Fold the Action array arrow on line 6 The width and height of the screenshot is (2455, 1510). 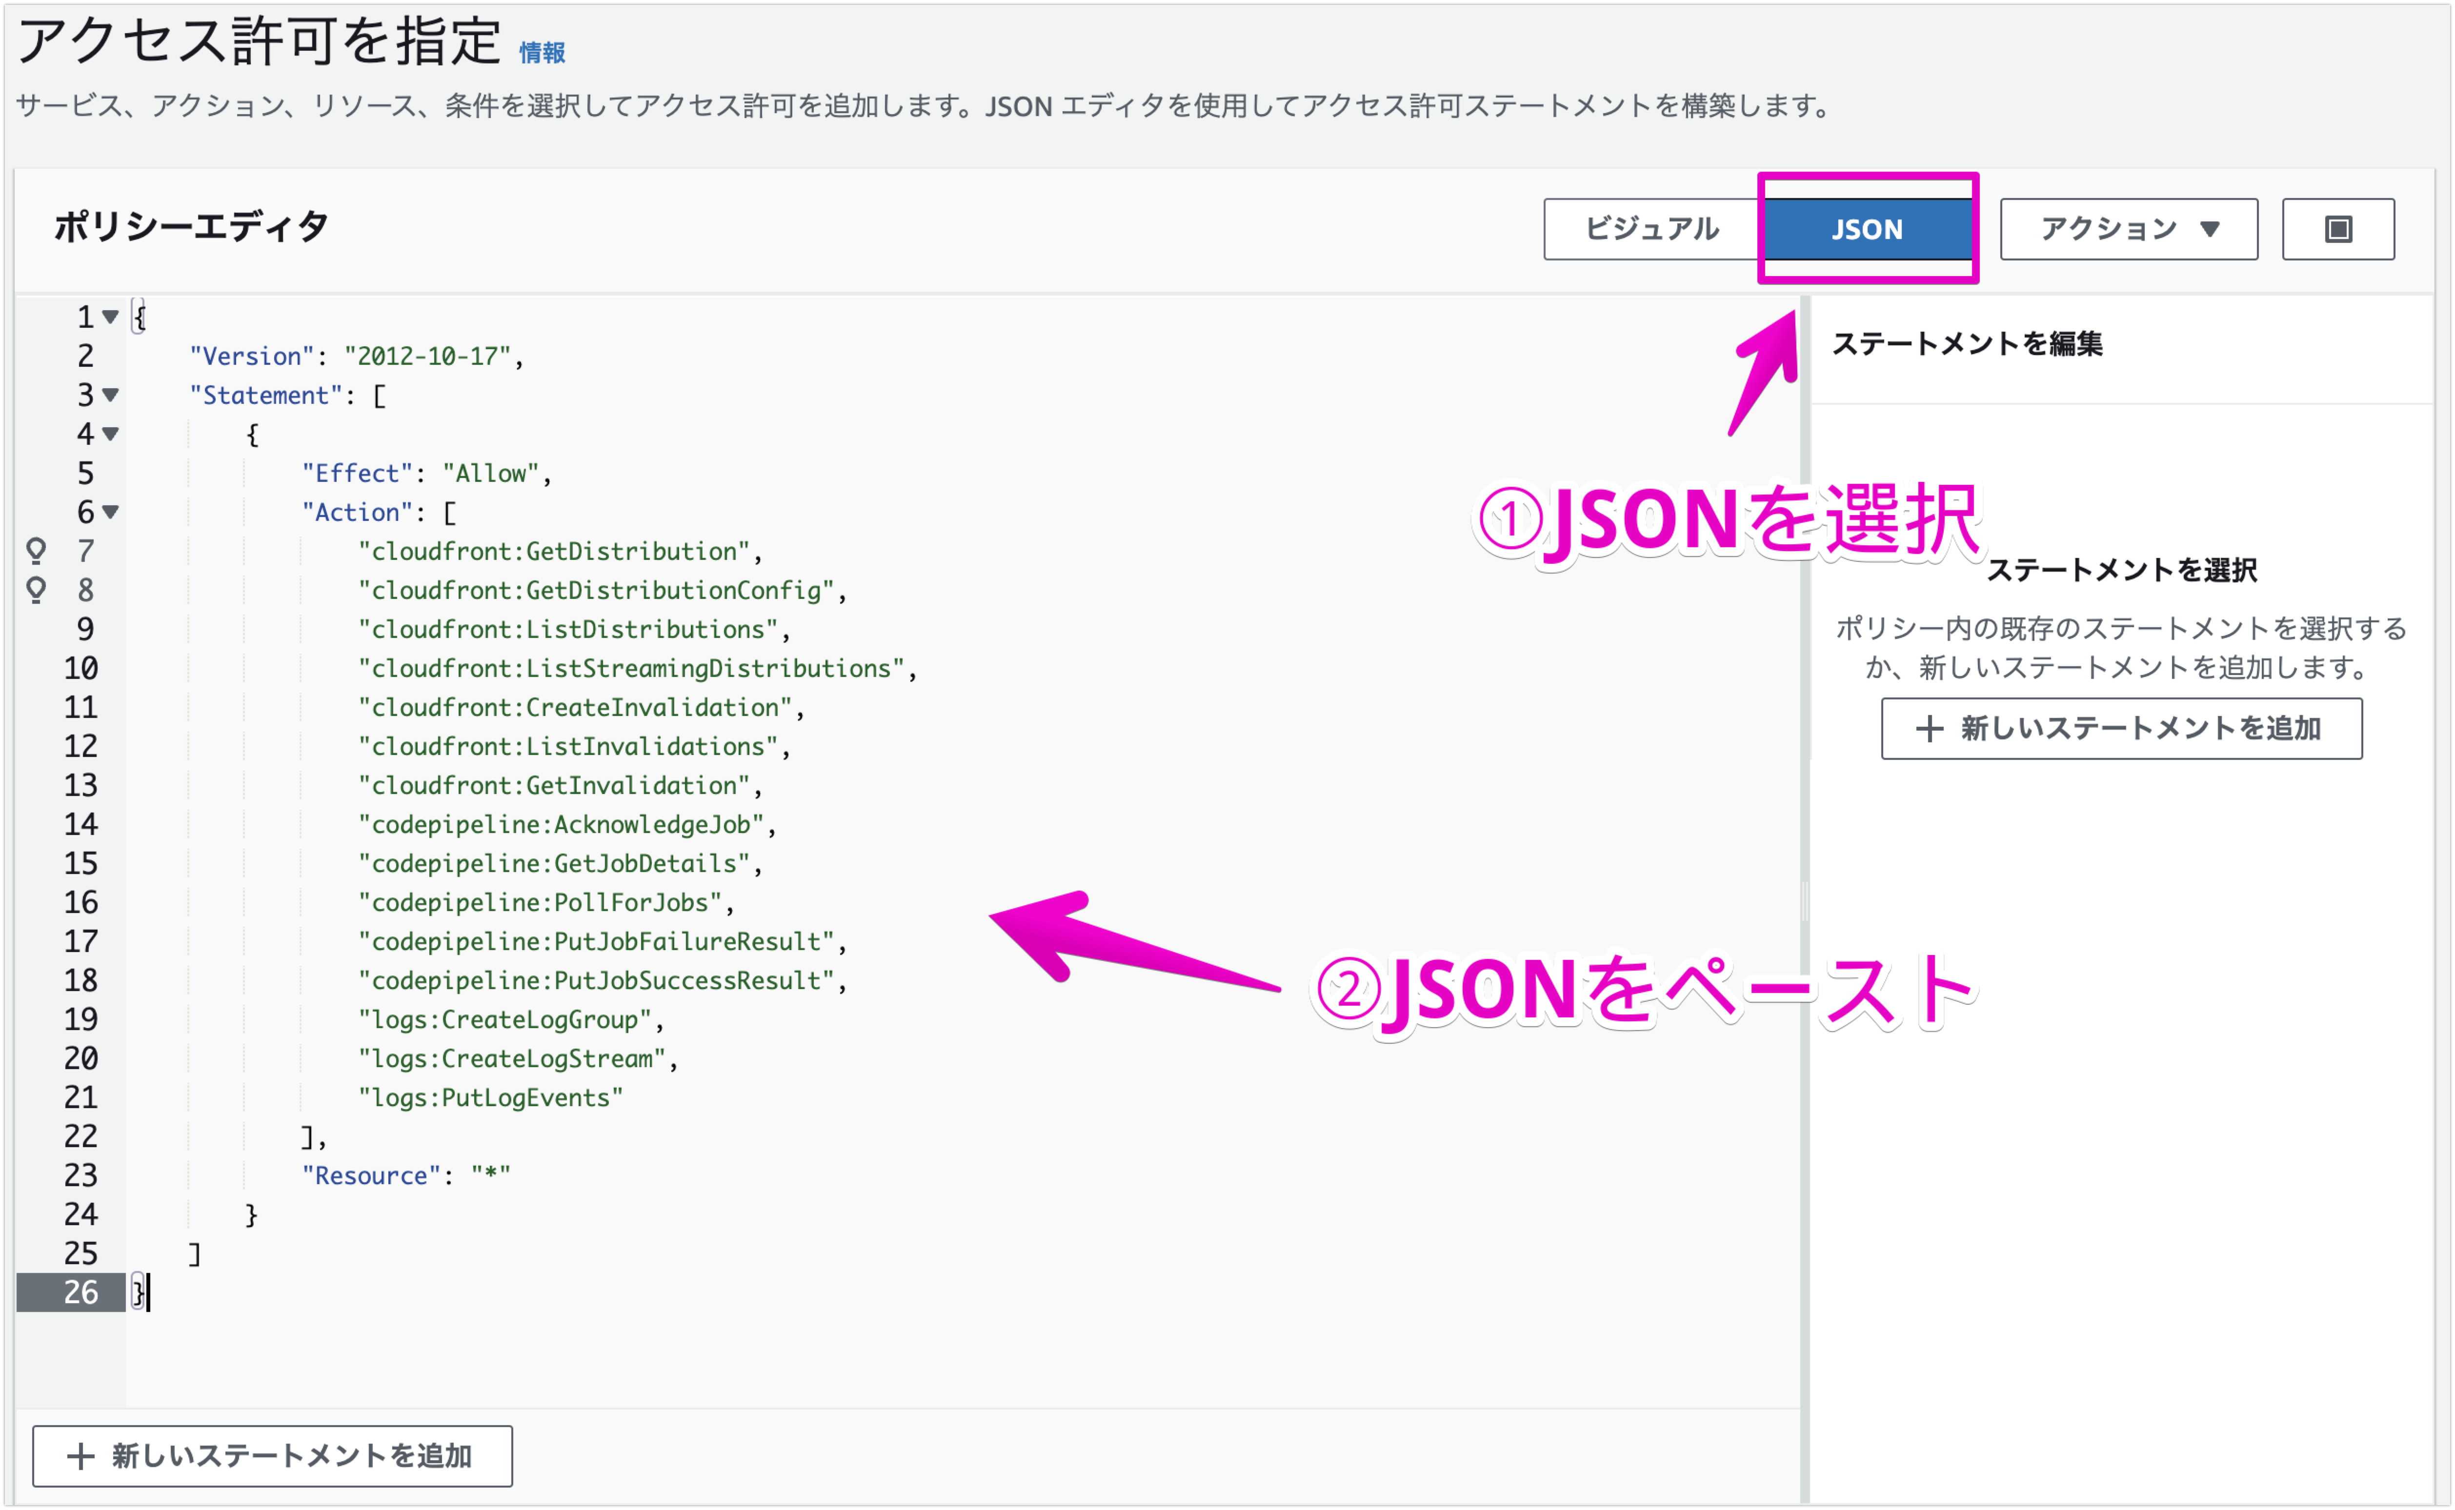tap(111, 511)
